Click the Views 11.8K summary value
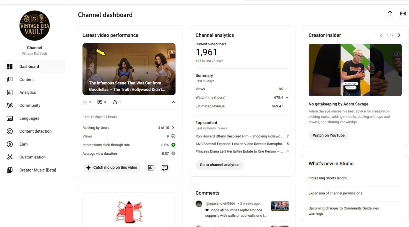This screenshot has width=409, height=227. tap(278, 89)
